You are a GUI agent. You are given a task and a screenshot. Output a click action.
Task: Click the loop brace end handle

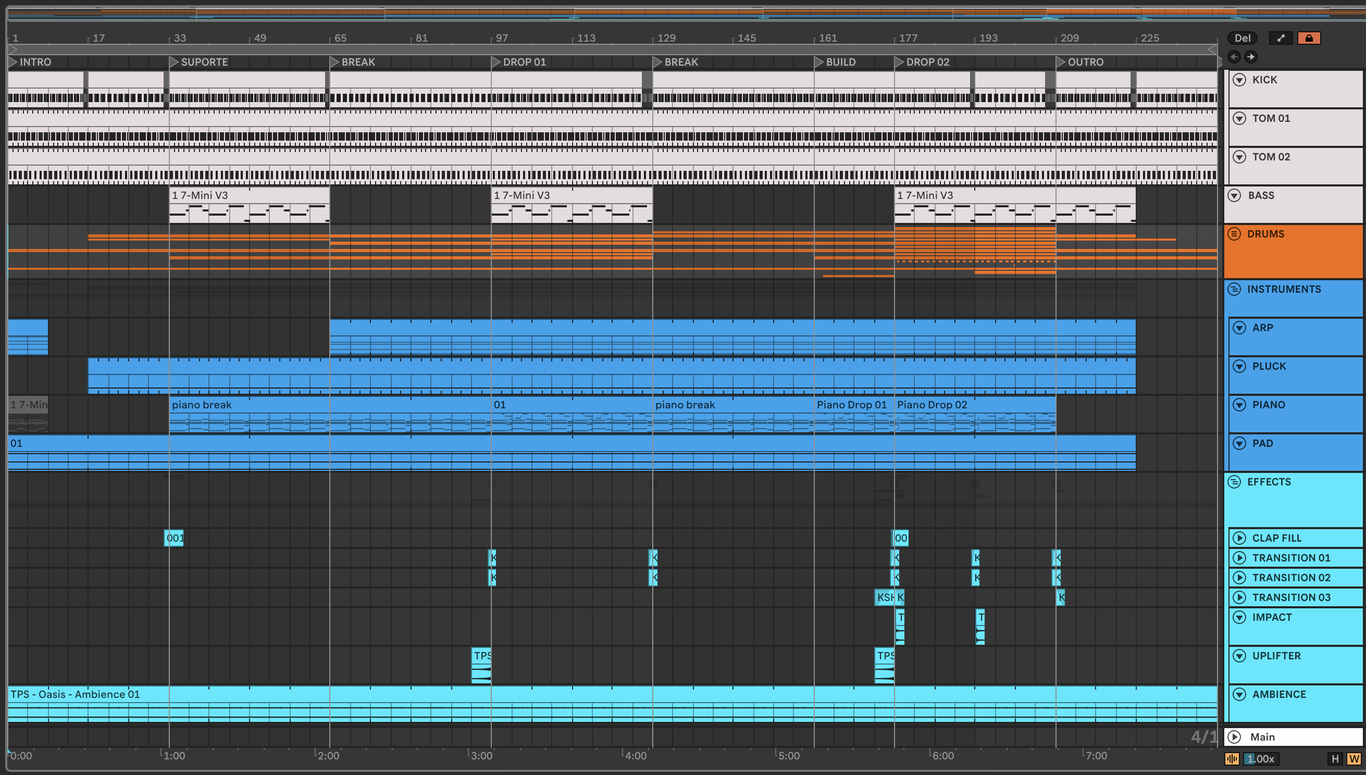point(1212,49)
